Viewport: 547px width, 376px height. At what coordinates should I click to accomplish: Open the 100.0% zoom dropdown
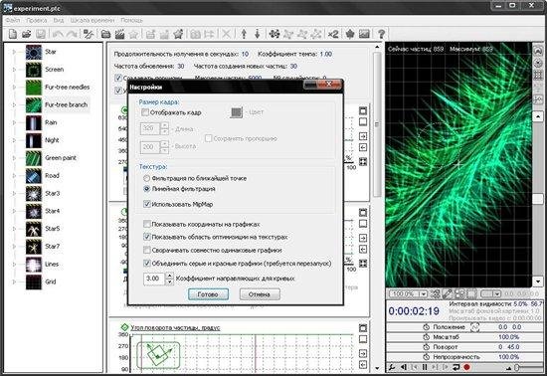[423, 294]
